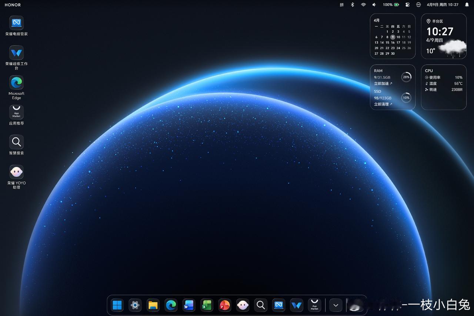
Task: Launch Excel from the bottom dock
Action: point(207,305)
